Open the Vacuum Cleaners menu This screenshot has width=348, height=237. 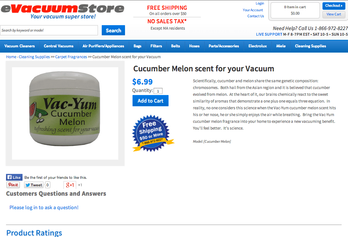[20, 46]
